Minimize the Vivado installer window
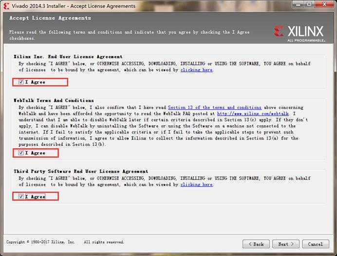337x256 pixels. tap(299, 4)
